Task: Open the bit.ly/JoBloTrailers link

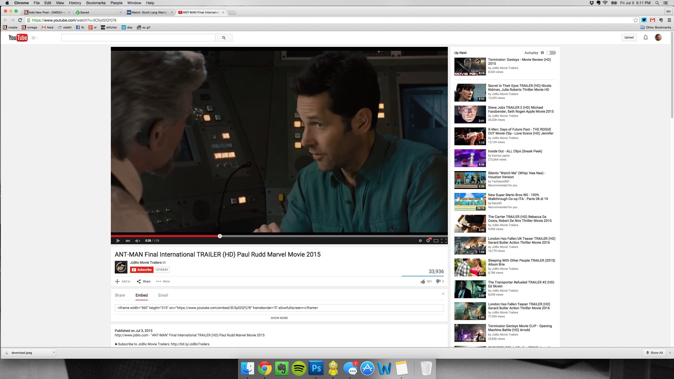Action: pos(190,344)
